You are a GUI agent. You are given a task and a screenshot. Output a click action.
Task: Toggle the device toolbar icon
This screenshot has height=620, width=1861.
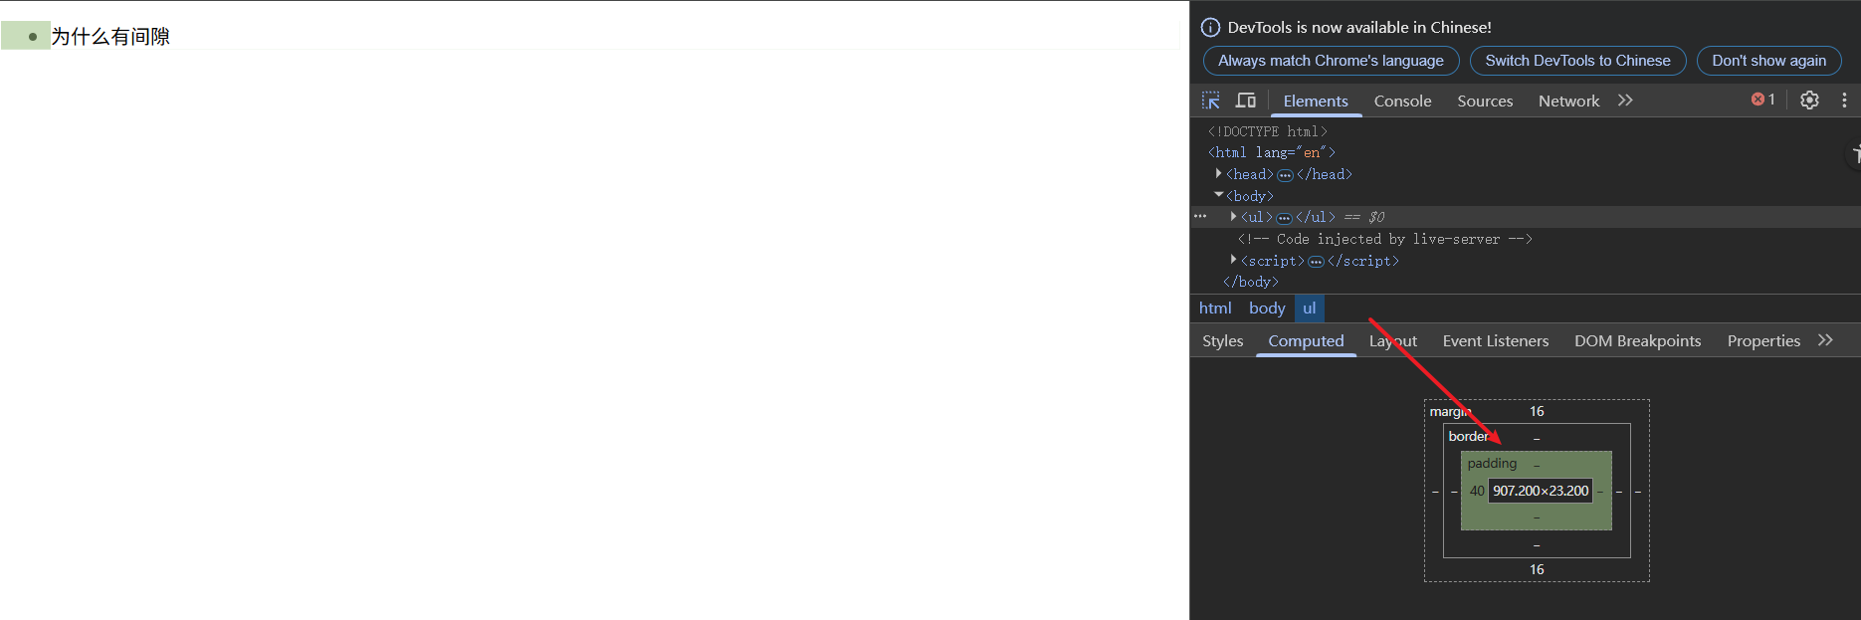pyautogui.click(x=1245, y=101)
